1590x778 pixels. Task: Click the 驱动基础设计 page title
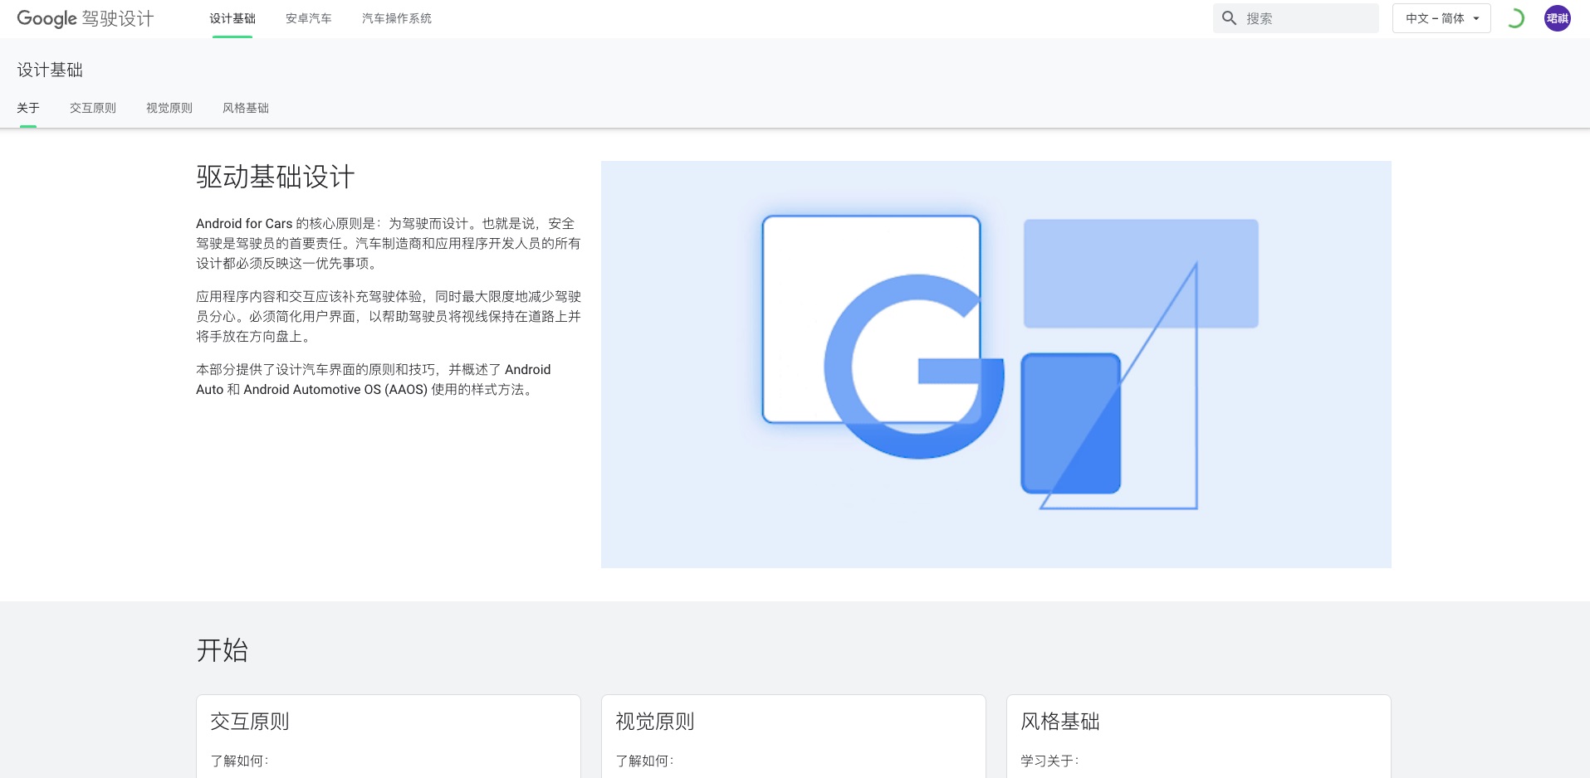click(276, 177)
